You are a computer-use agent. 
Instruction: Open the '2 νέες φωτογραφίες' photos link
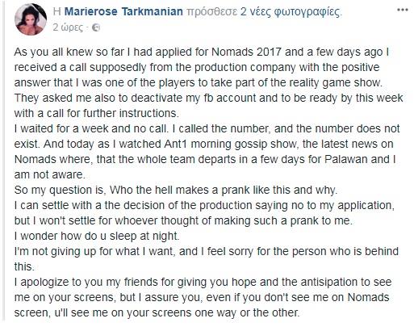tap(291, 12)
